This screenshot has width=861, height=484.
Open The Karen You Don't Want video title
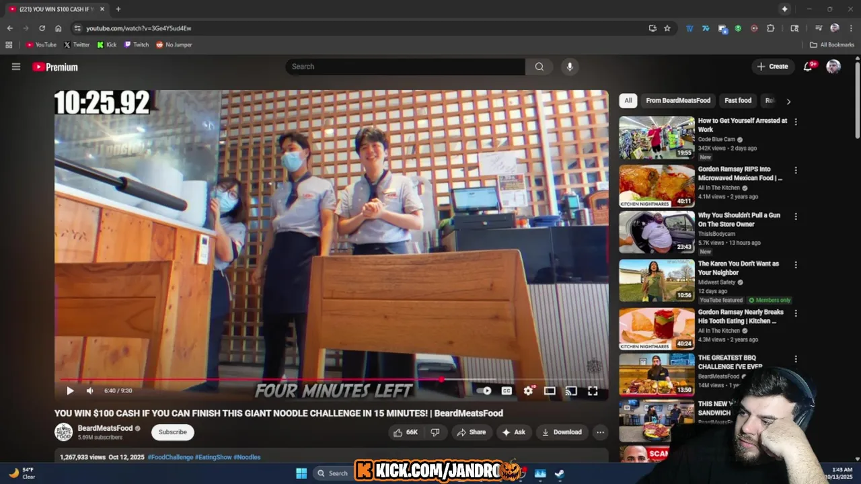click(x=739, y=268)
